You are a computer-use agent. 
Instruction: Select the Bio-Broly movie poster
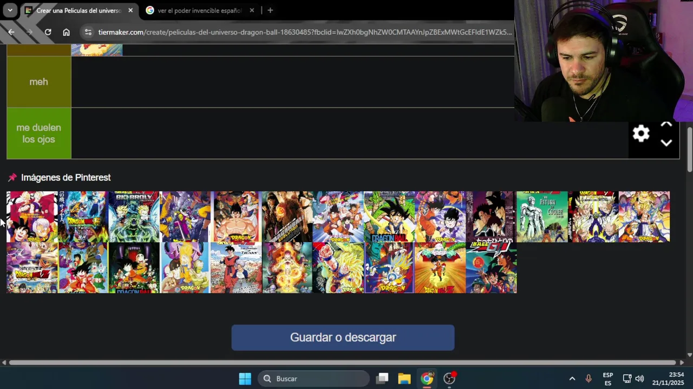134,216
